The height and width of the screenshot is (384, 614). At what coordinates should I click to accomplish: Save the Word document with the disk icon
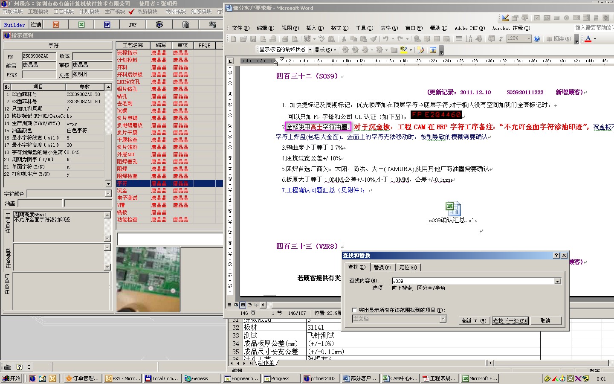tap(253, 39)
